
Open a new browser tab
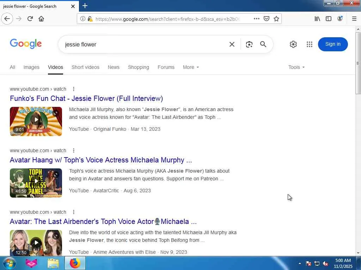click(85, 6)
